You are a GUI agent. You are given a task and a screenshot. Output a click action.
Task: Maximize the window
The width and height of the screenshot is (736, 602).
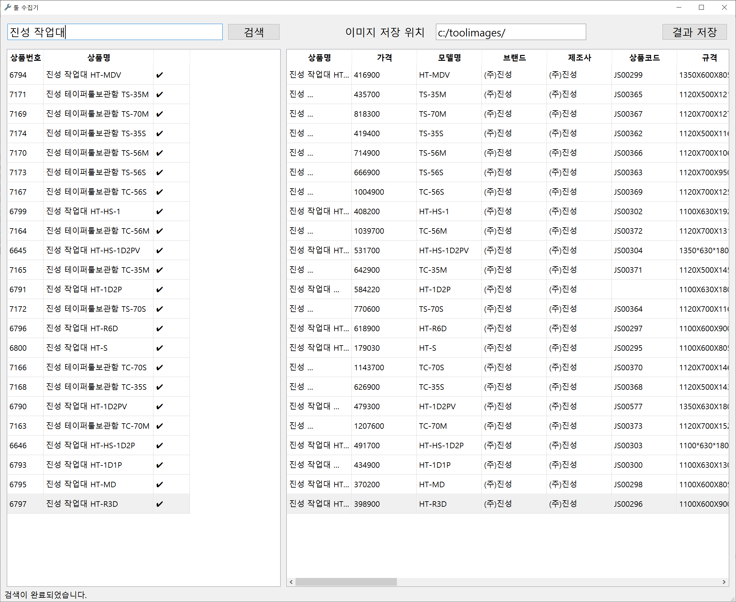[701, 7]
